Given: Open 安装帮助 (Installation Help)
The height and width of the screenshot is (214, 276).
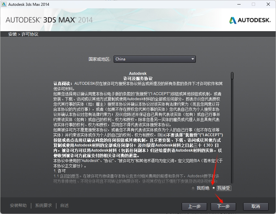Looking at the screenshot, I should (x=18, y=205).
